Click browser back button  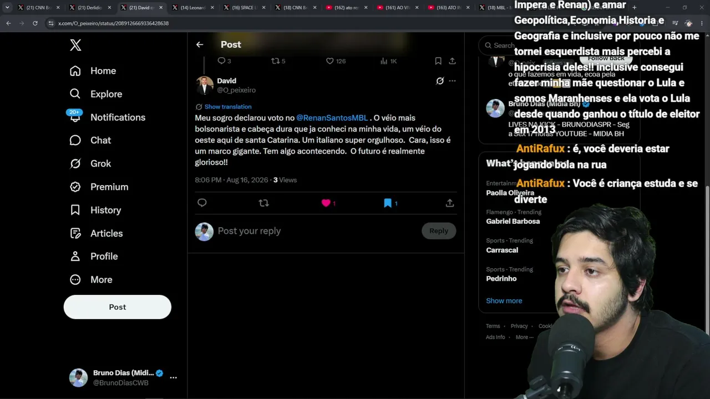(8, 23)
